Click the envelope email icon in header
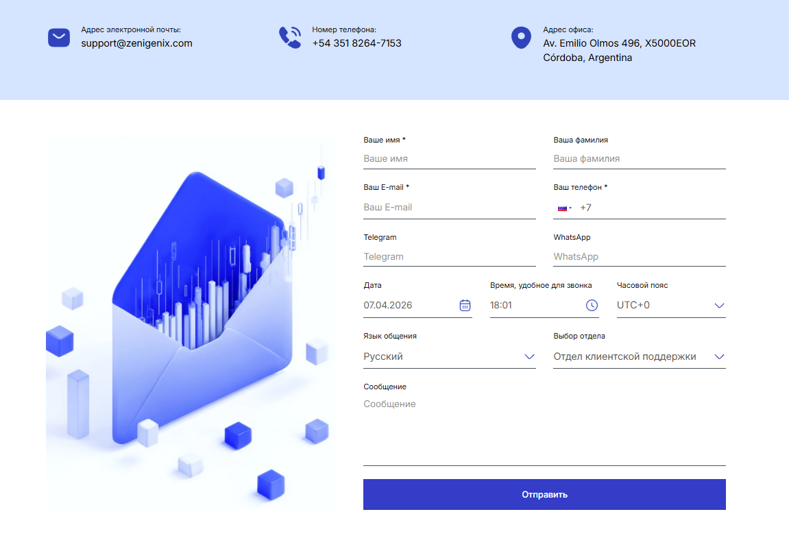This screenshot has height=538, width=789. [x=59, y=38]
